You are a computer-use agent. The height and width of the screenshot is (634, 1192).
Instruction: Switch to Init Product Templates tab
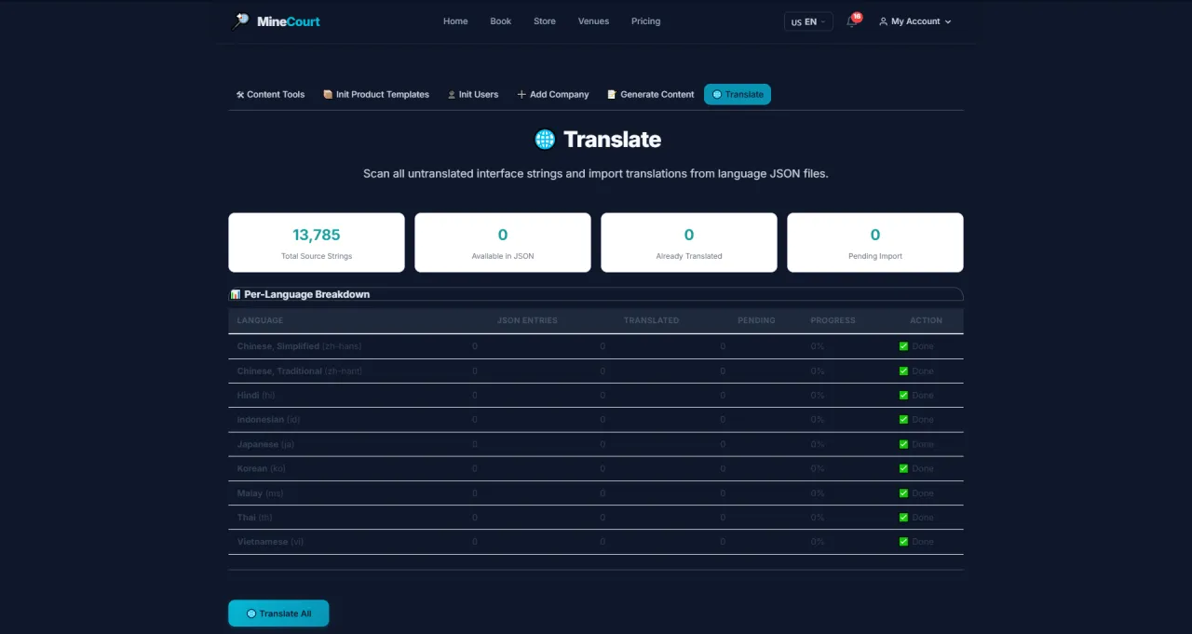[x=376, y=94]
